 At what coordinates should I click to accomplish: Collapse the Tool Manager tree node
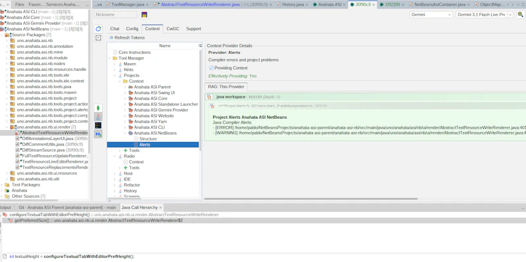pos(109,58)
